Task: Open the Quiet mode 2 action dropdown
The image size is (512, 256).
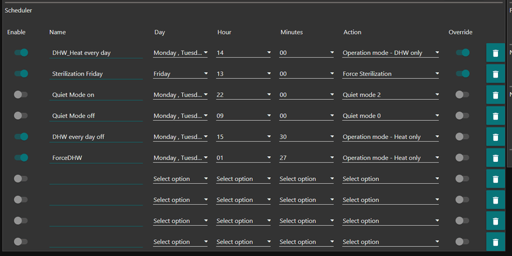Action: click(x=390, y=95)
